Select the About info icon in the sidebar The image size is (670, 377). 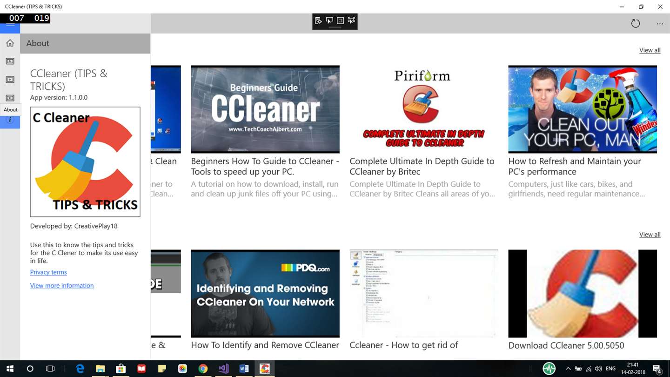point(10,120)
